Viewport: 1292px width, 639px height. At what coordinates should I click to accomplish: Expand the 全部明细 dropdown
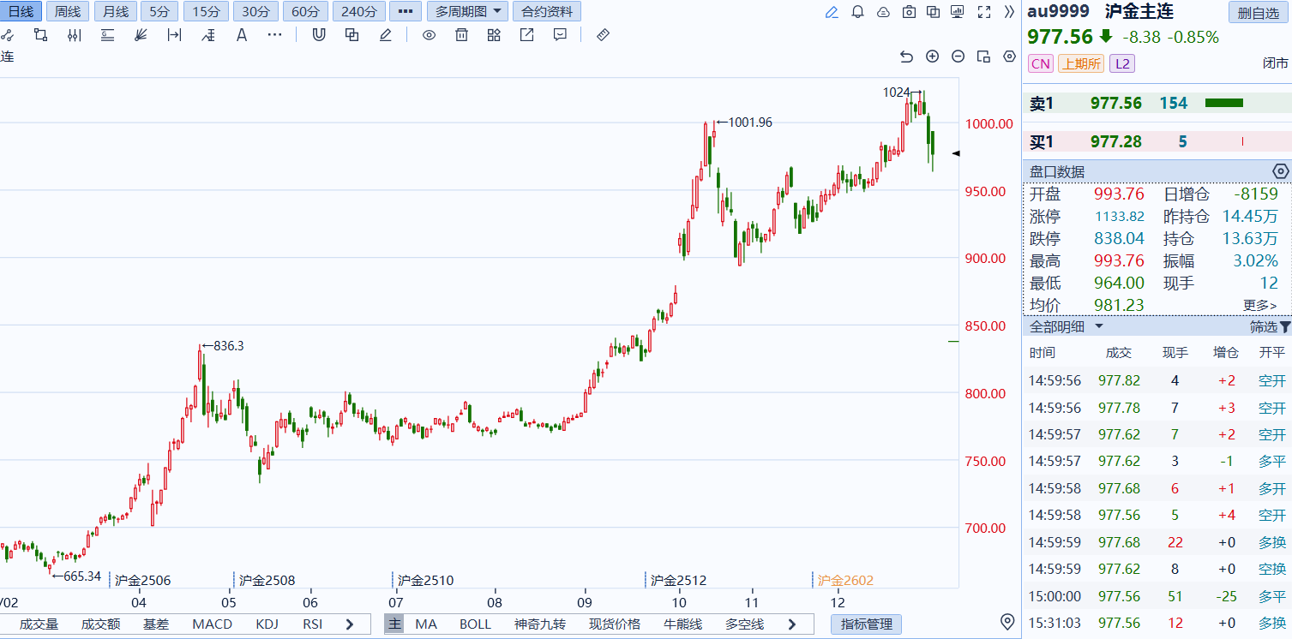tap(1067, 326)
